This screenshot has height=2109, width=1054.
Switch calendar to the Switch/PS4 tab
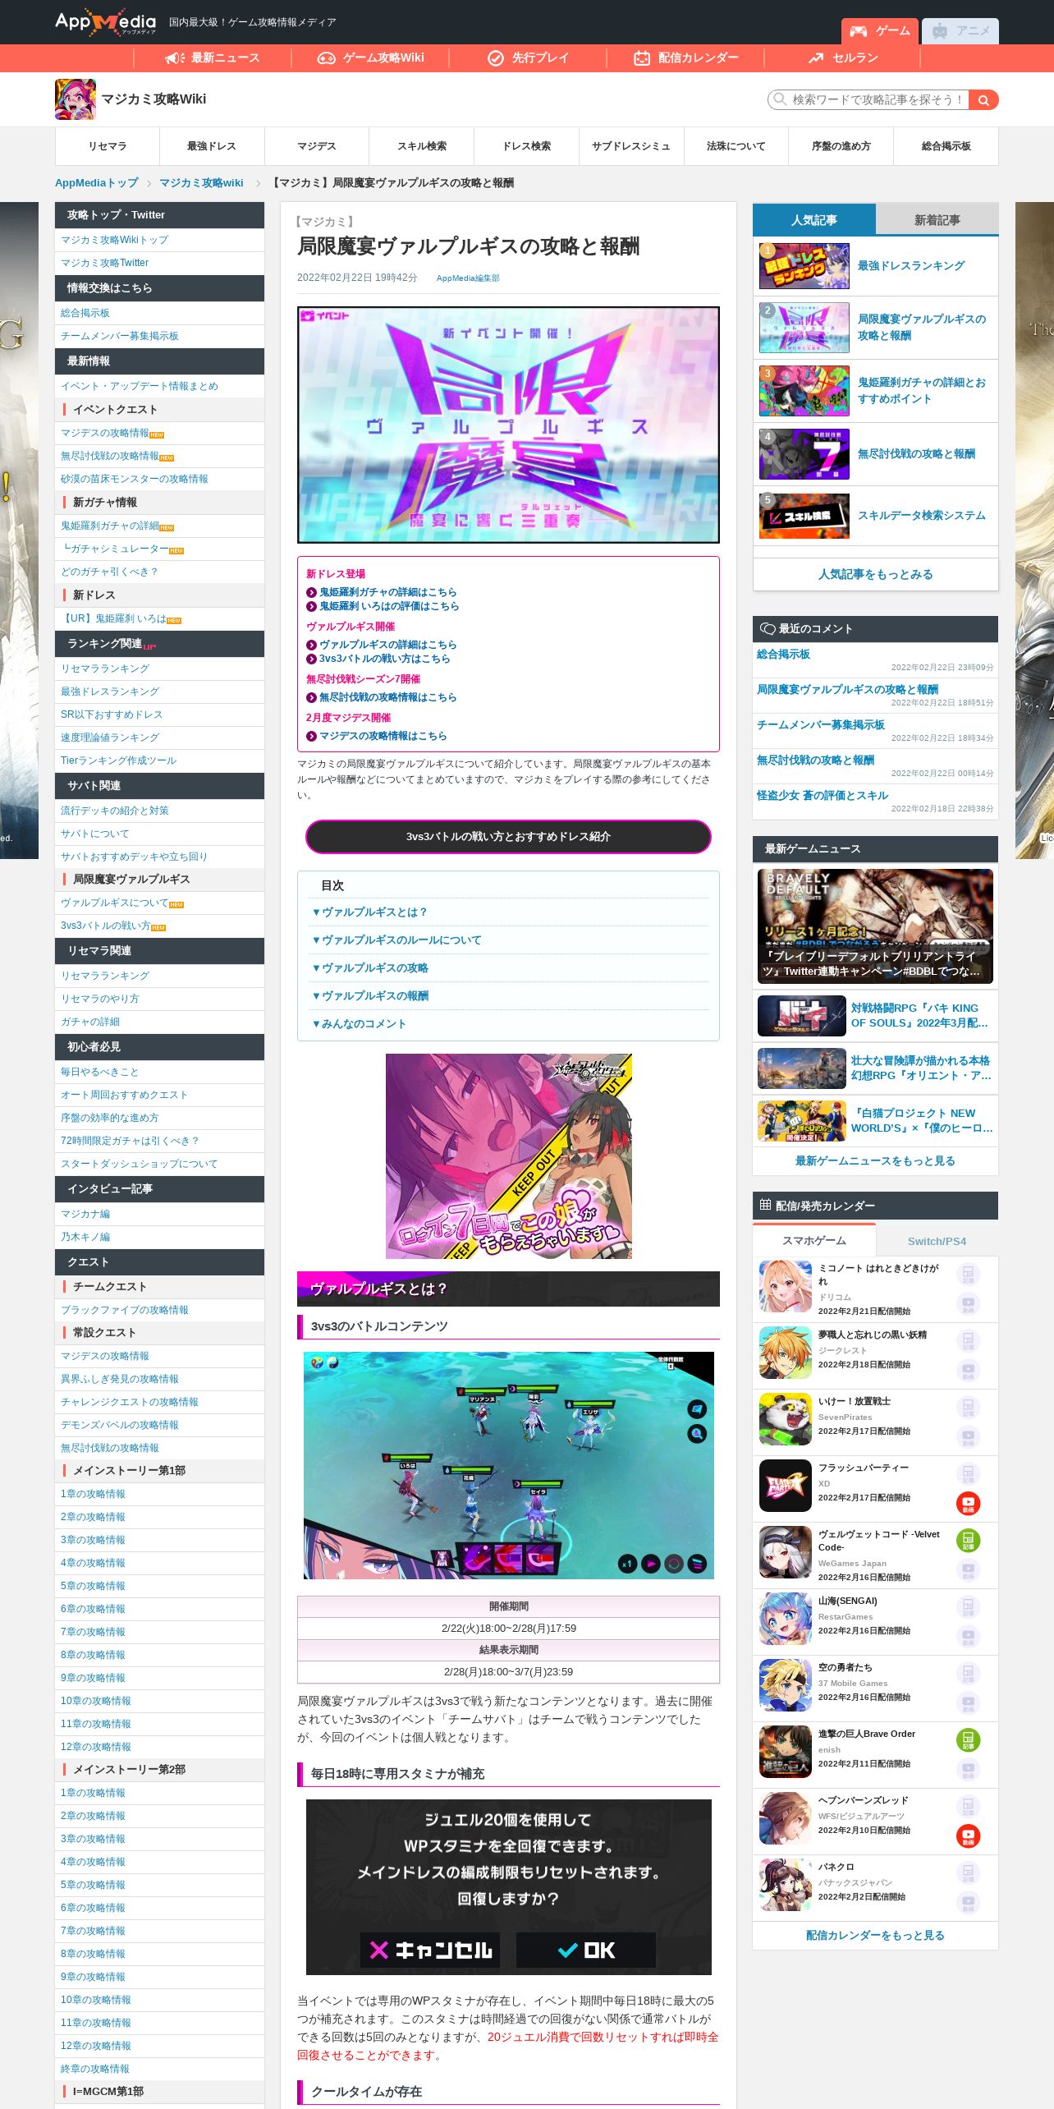[937, 1241]
